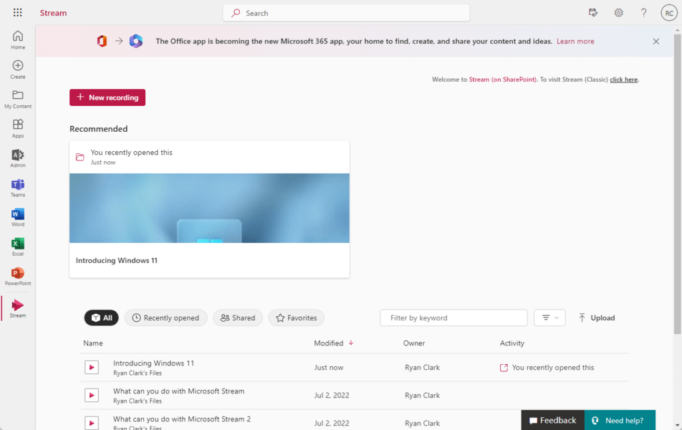Click the Activity column header
This screenshot has height=430, width=682.
512,343
